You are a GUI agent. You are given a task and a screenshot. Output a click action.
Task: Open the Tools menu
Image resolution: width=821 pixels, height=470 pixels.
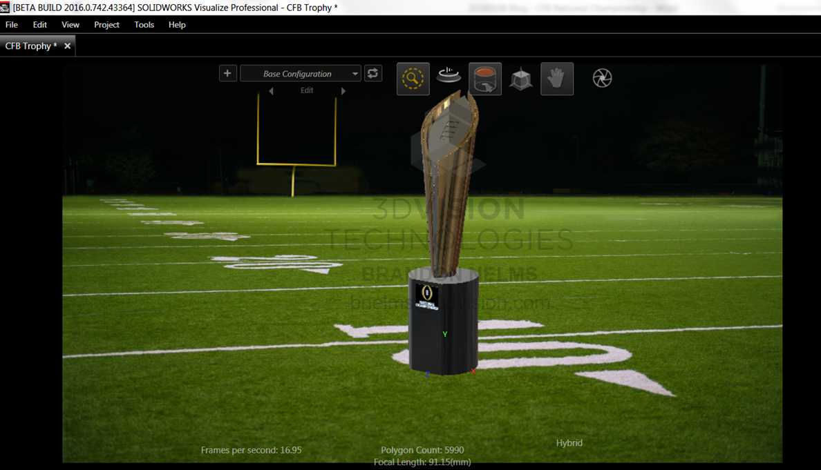point(144,25)
